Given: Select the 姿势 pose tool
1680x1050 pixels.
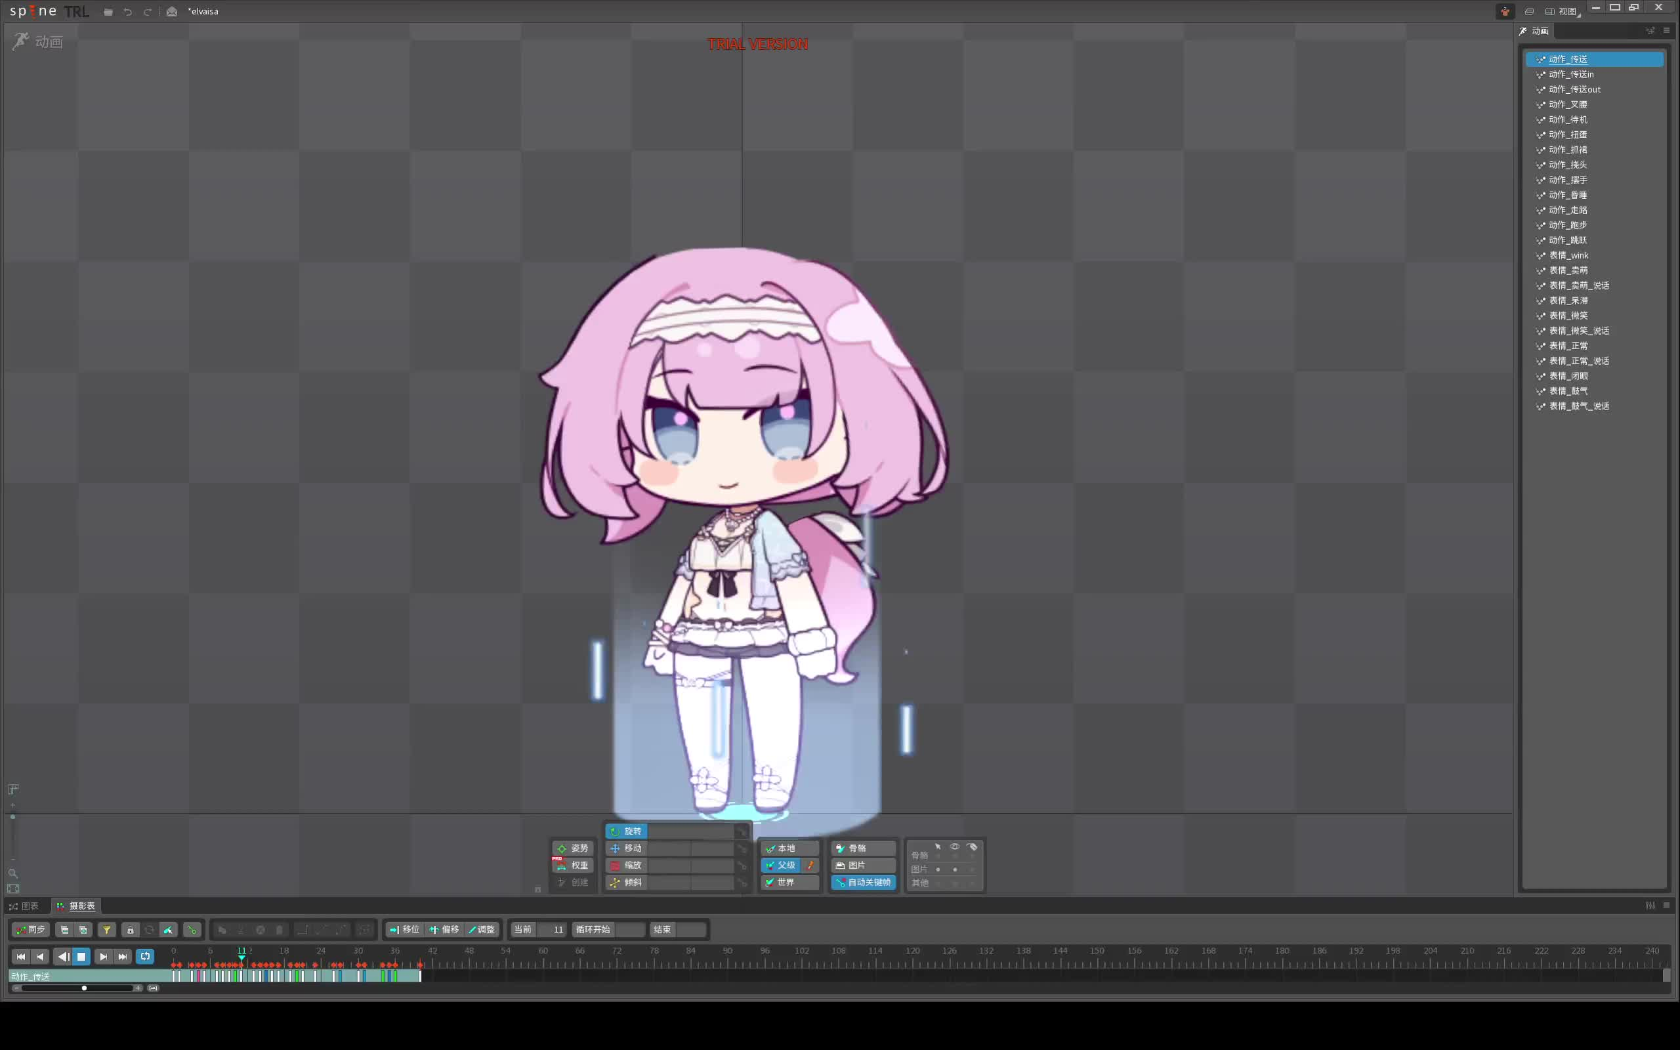Looking at the screenshot, I should 573,849.
